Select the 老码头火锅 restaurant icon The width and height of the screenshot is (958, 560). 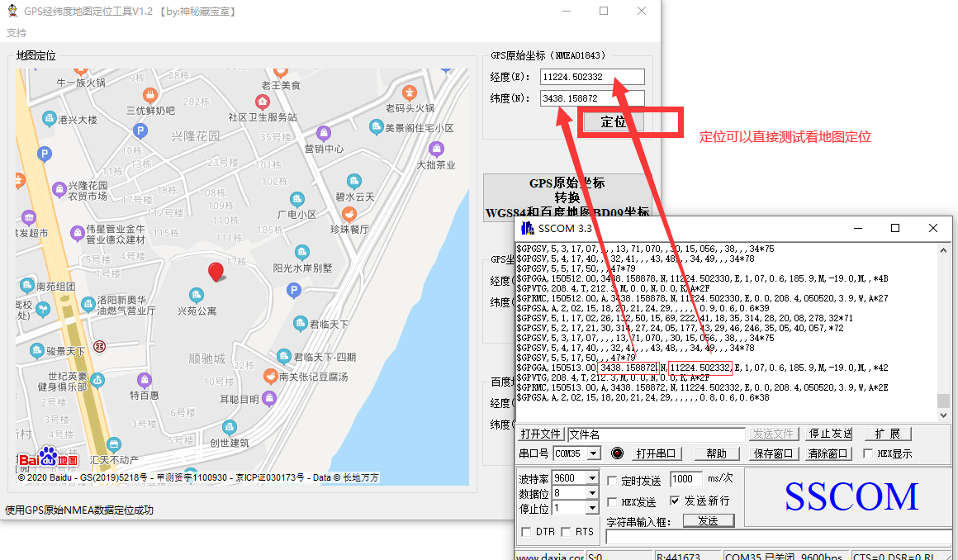pyautogui.click(x=410, y=93)
